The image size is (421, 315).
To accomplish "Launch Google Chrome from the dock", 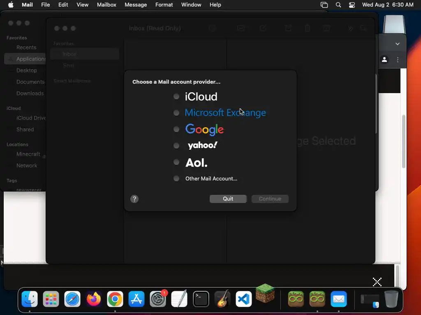I will coord(115,299).
